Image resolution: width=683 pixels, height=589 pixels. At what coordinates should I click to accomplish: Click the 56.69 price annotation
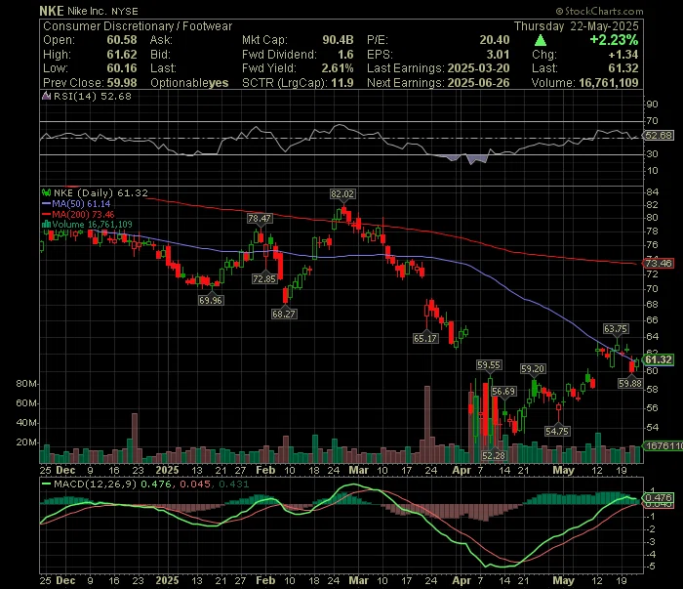(503, 391)
